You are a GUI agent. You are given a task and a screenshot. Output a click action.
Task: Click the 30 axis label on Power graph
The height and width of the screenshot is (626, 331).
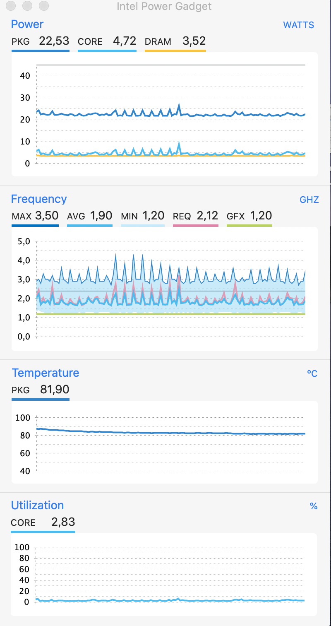tap(25, 98)
